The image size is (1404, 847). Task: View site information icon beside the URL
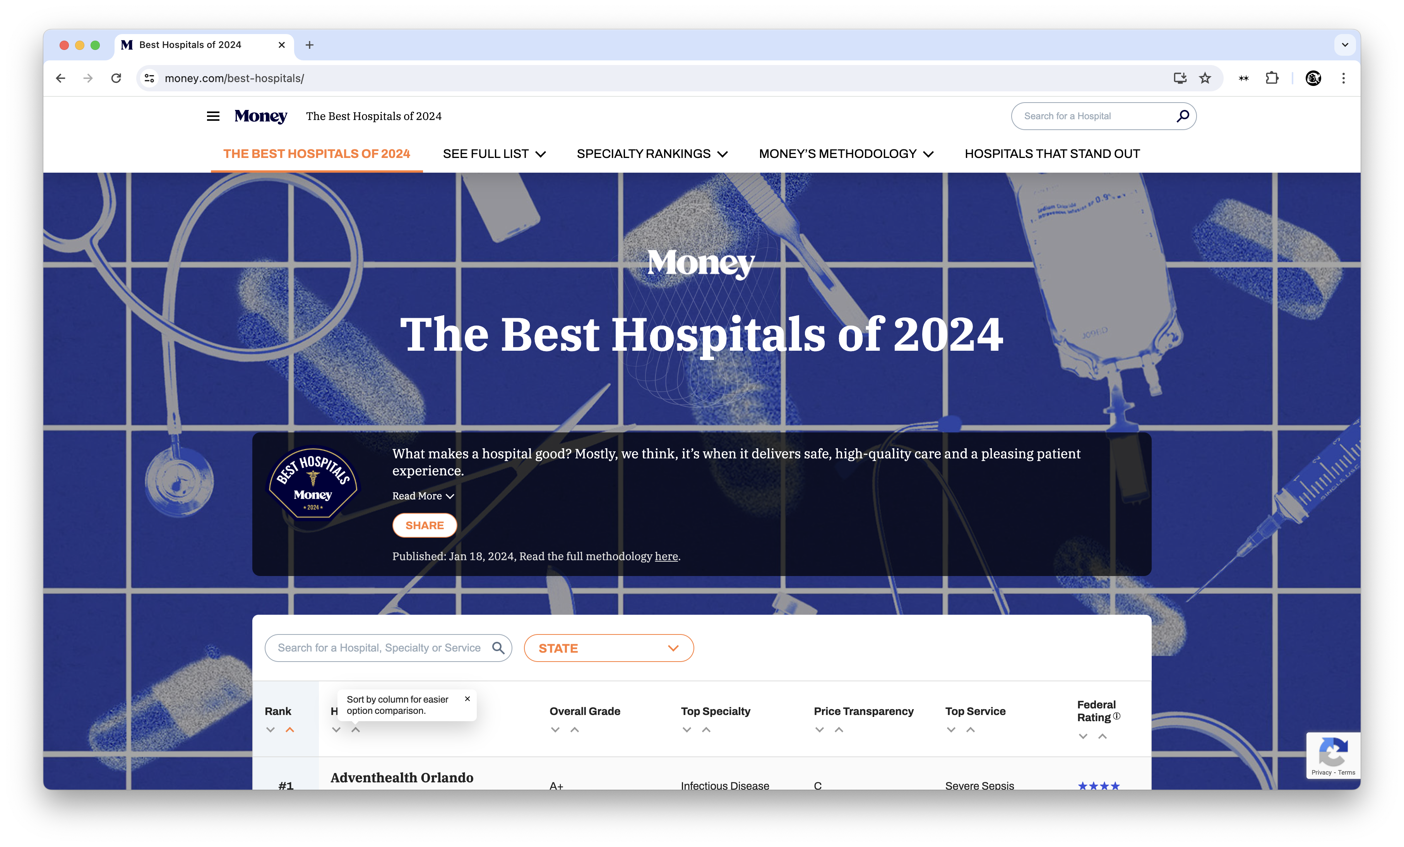149,78
